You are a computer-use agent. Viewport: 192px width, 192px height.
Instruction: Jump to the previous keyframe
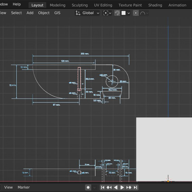point(109,187)
